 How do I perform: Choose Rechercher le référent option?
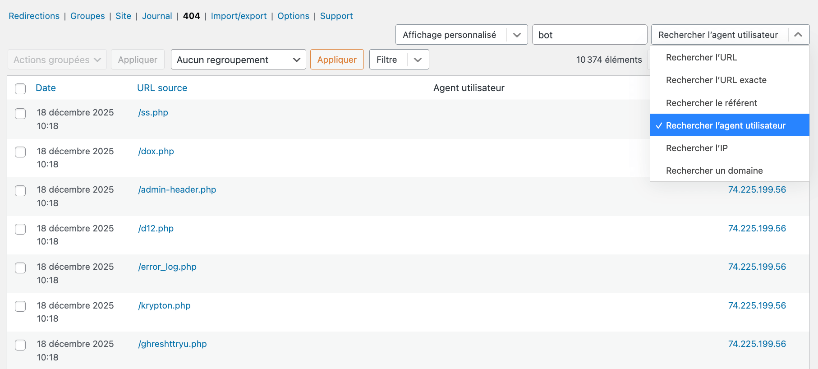point(711,103)
